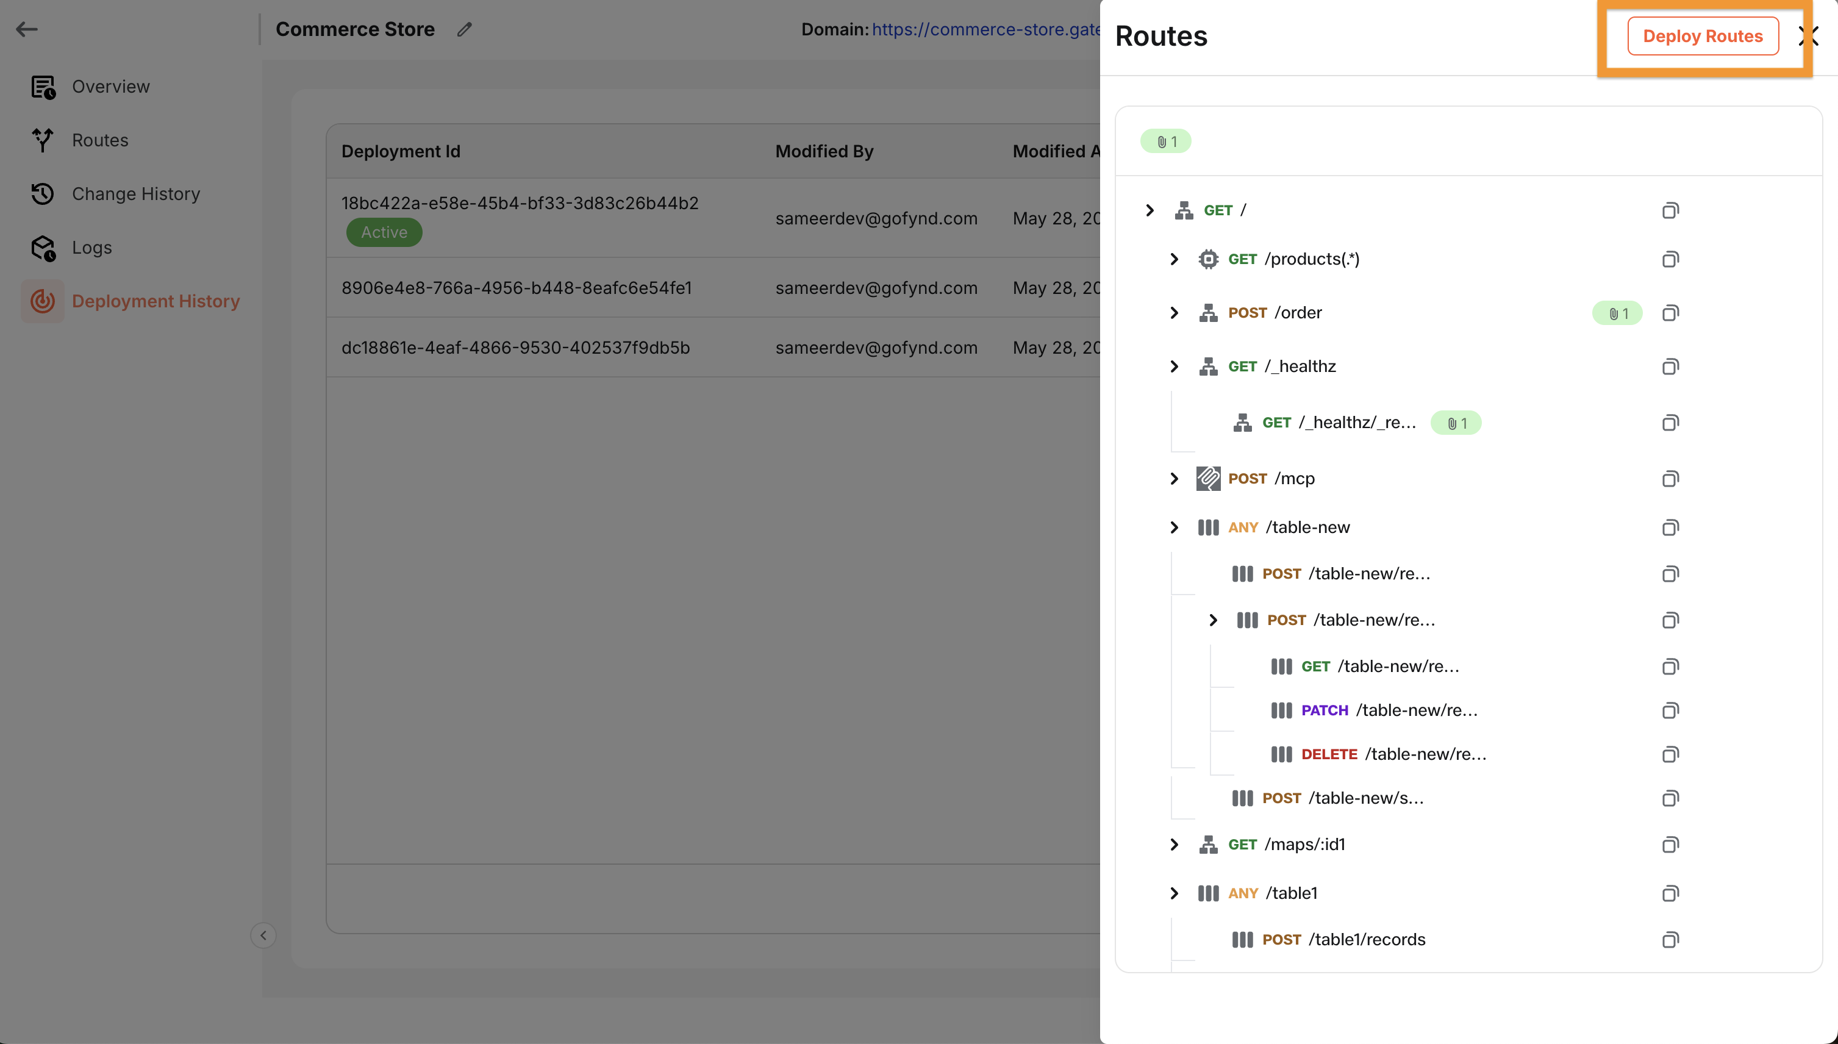
Task: Click the MCP icon beside POST /mcp
Action: click(x=1209, y=478)
